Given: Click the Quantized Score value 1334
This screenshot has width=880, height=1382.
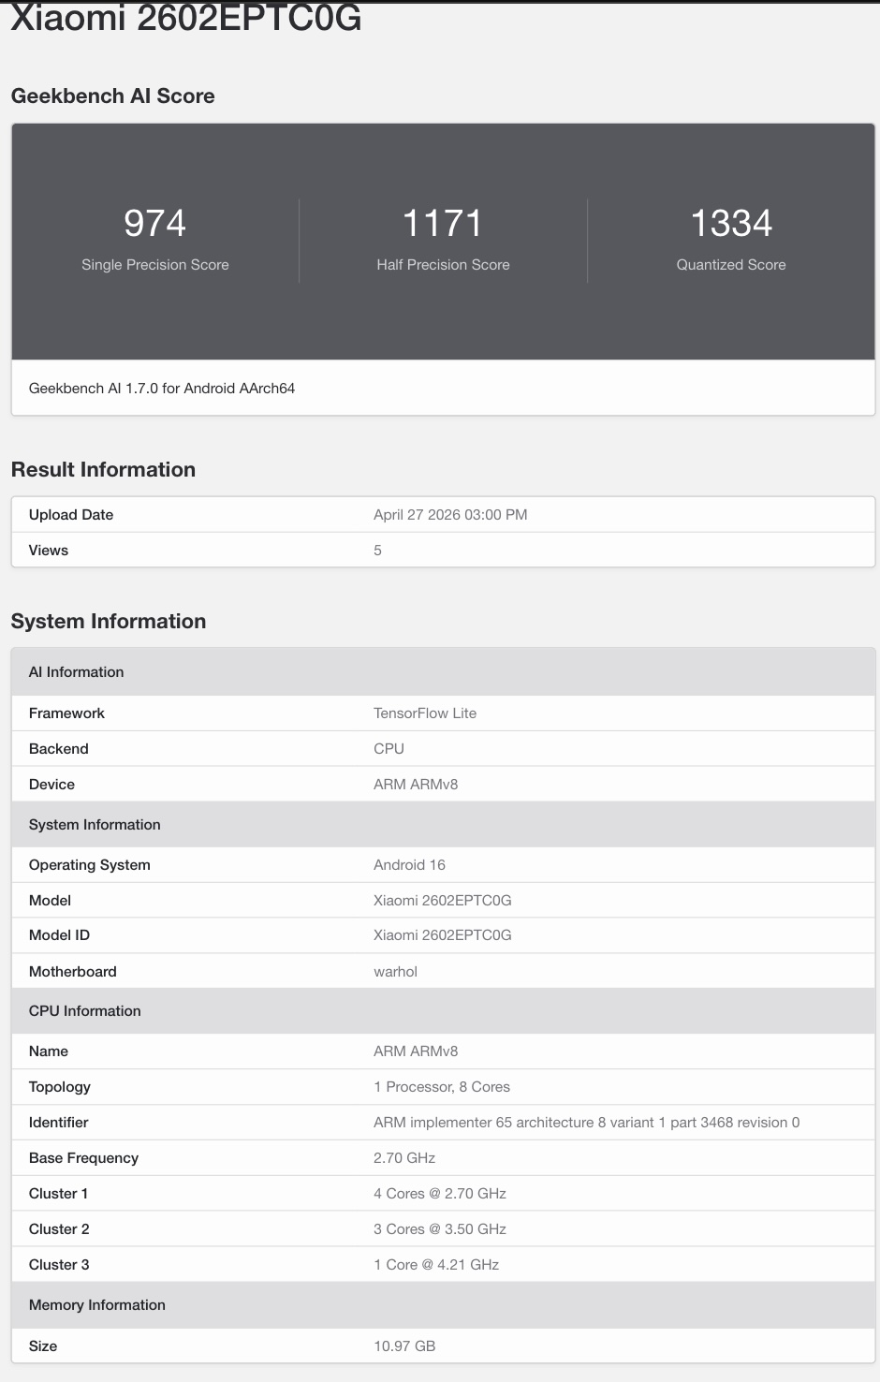Looking at the screenshot, I should [731, 224].
